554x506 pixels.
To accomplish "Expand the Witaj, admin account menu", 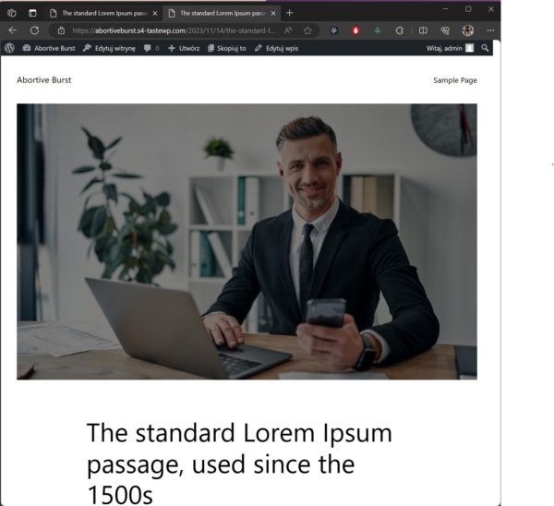I will click(x=450, y=48).
